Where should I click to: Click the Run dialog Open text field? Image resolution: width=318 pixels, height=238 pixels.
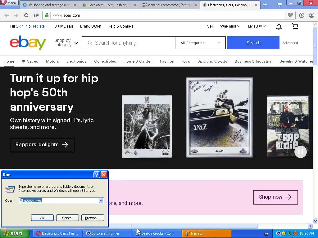pos(59,201)
